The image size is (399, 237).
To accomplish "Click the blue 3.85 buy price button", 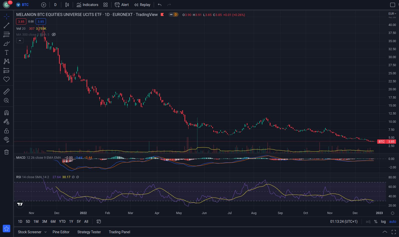I will tap(41, 21).
